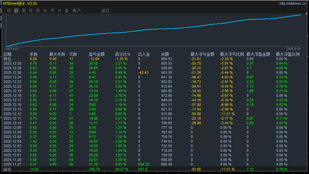309x174 pixels.
Task: Click the 手数 column header
Action: [34, 54]
